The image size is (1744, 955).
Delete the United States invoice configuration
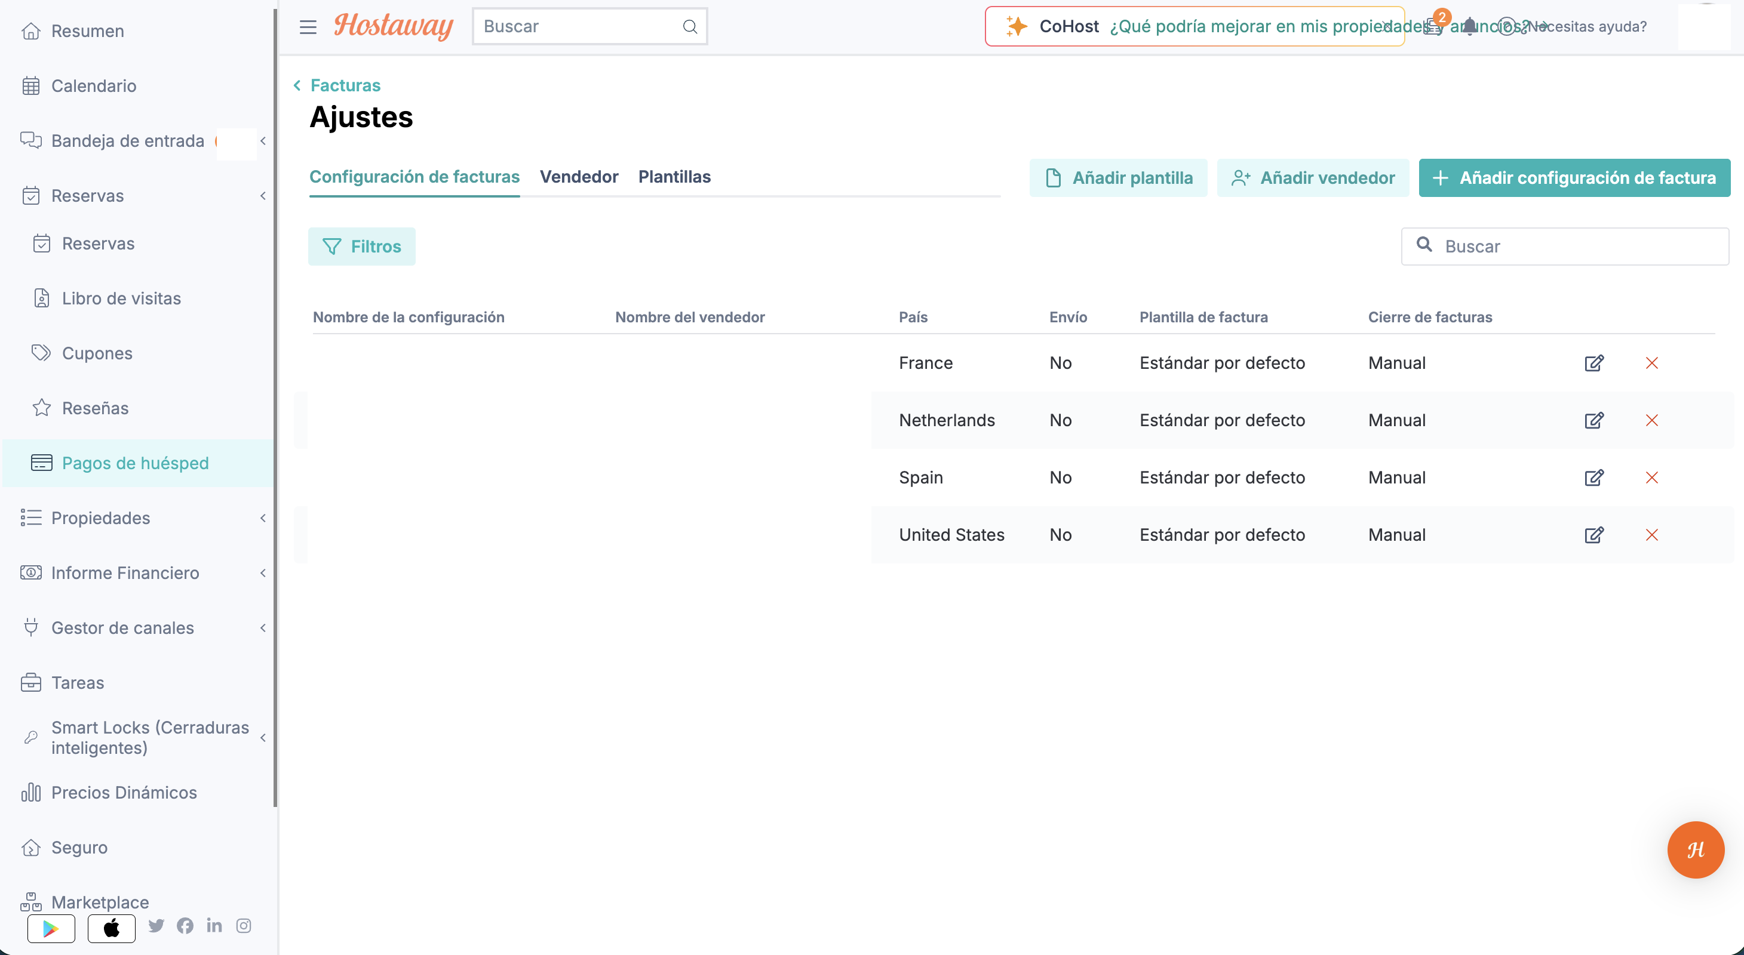point(1652,535)
